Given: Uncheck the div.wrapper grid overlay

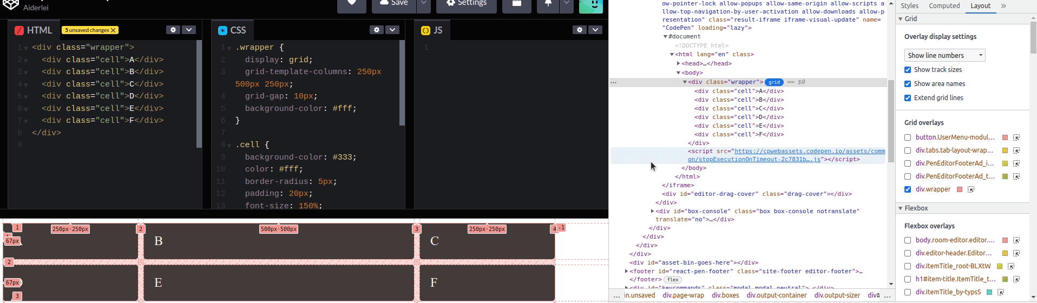Looking at the screenshot, I should click(908, 189).
